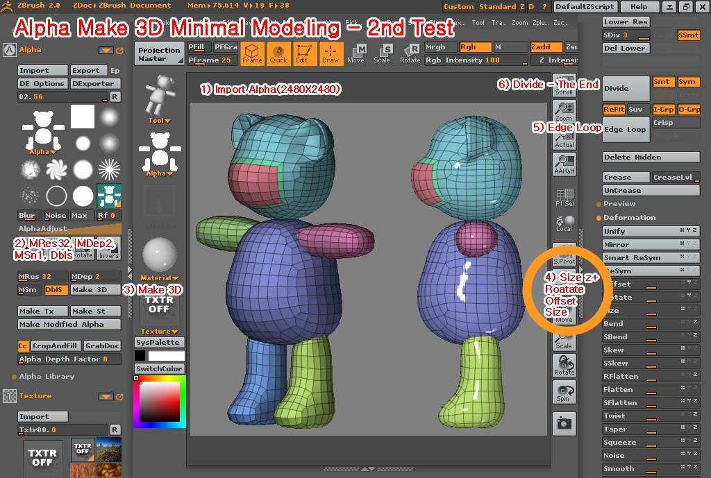The width and height of the screenshot is (711, 478).
Task: Expand the Alpha Library section
Action: coord(47,377)
